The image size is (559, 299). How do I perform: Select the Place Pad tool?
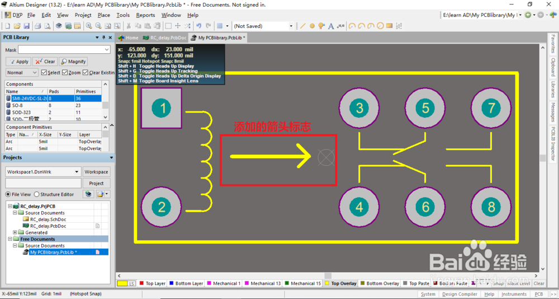[312, 26]
